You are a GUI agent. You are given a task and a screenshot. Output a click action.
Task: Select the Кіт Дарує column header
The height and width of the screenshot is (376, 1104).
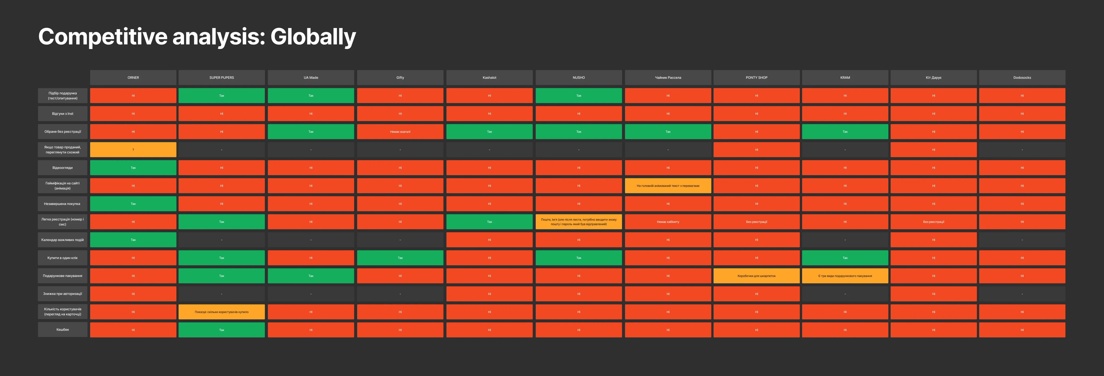point(934,77)
